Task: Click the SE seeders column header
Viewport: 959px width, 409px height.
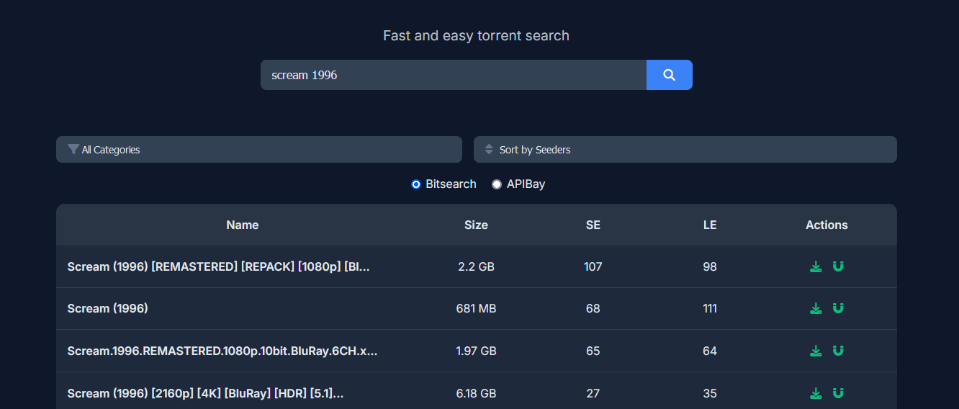Action: point(593,225)
